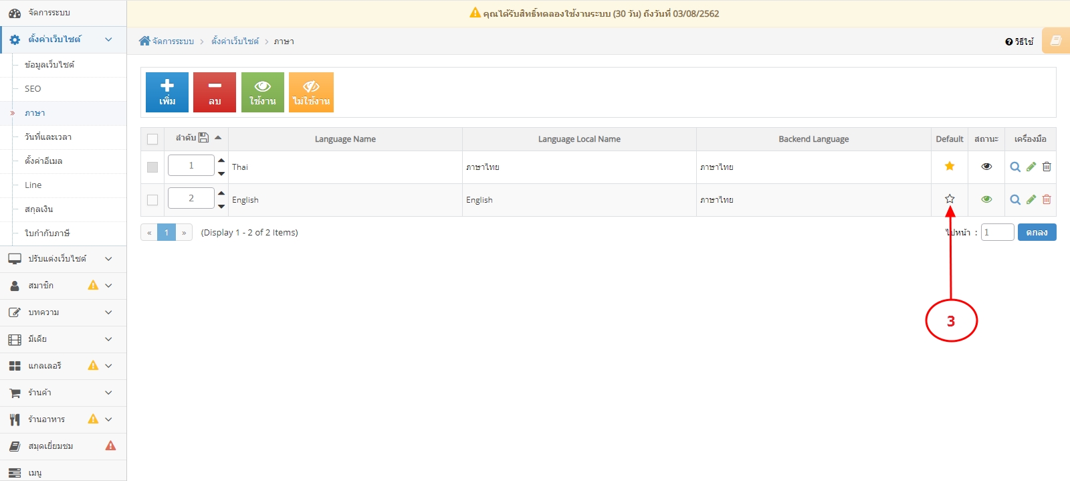Edit English language with the pencil icon
Screen dimensions: 1070x481
(1031, 199)
